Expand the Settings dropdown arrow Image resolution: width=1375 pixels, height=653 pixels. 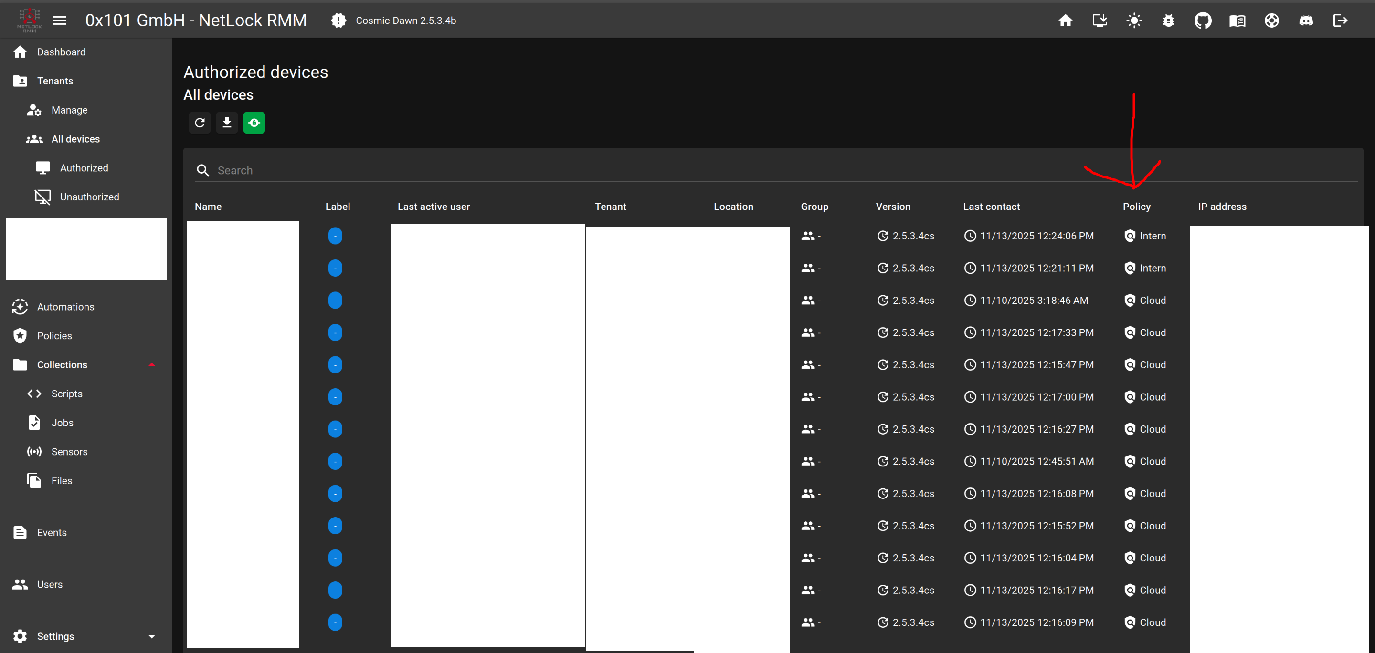click(152, 636)
